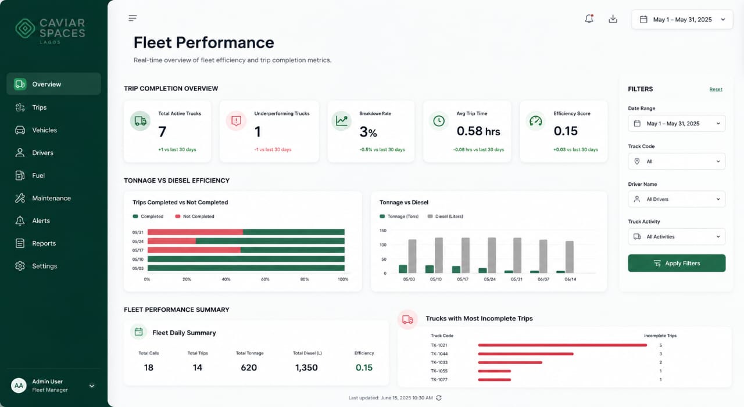Expand the Admin User account menu chevron

pyautogui.click(x=91, y=386)
